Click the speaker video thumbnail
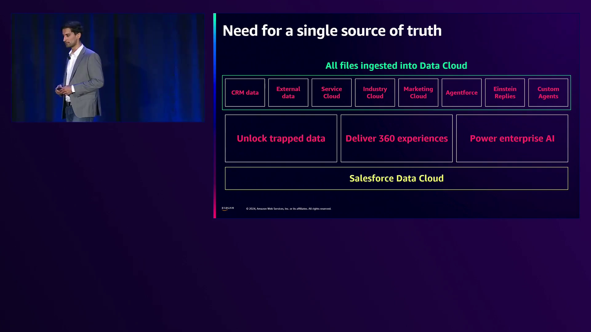Screen dimensions: 591x332 pos(108,68)
